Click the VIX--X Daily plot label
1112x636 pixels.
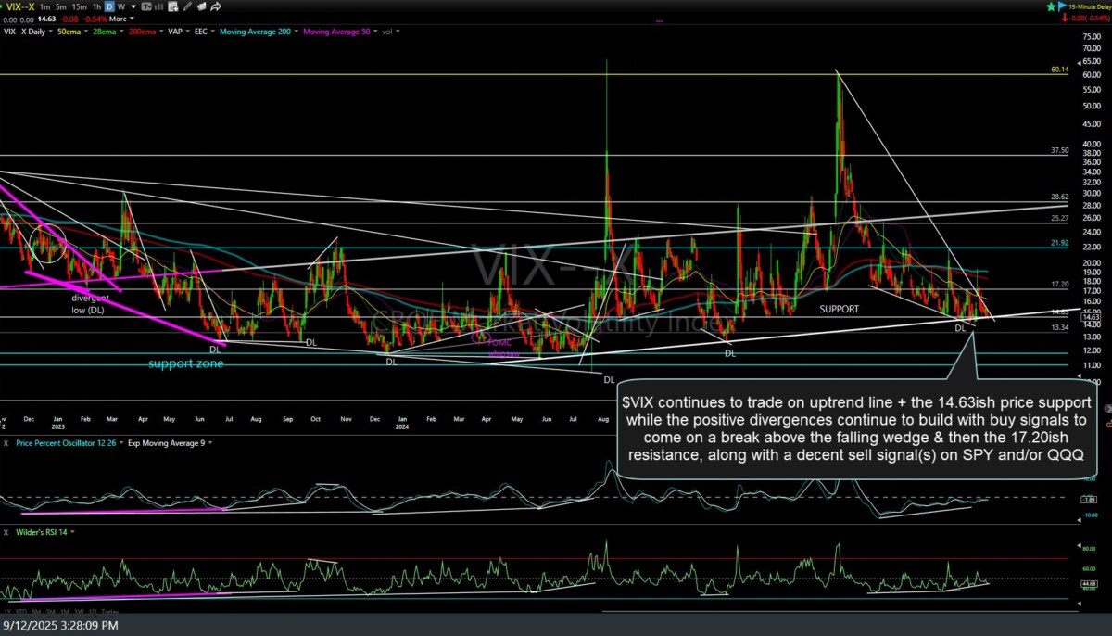coord(26,32)
